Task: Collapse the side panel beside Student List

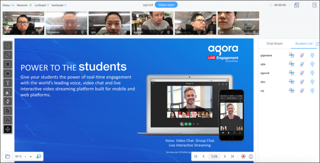Action: (x=317, y=43)
